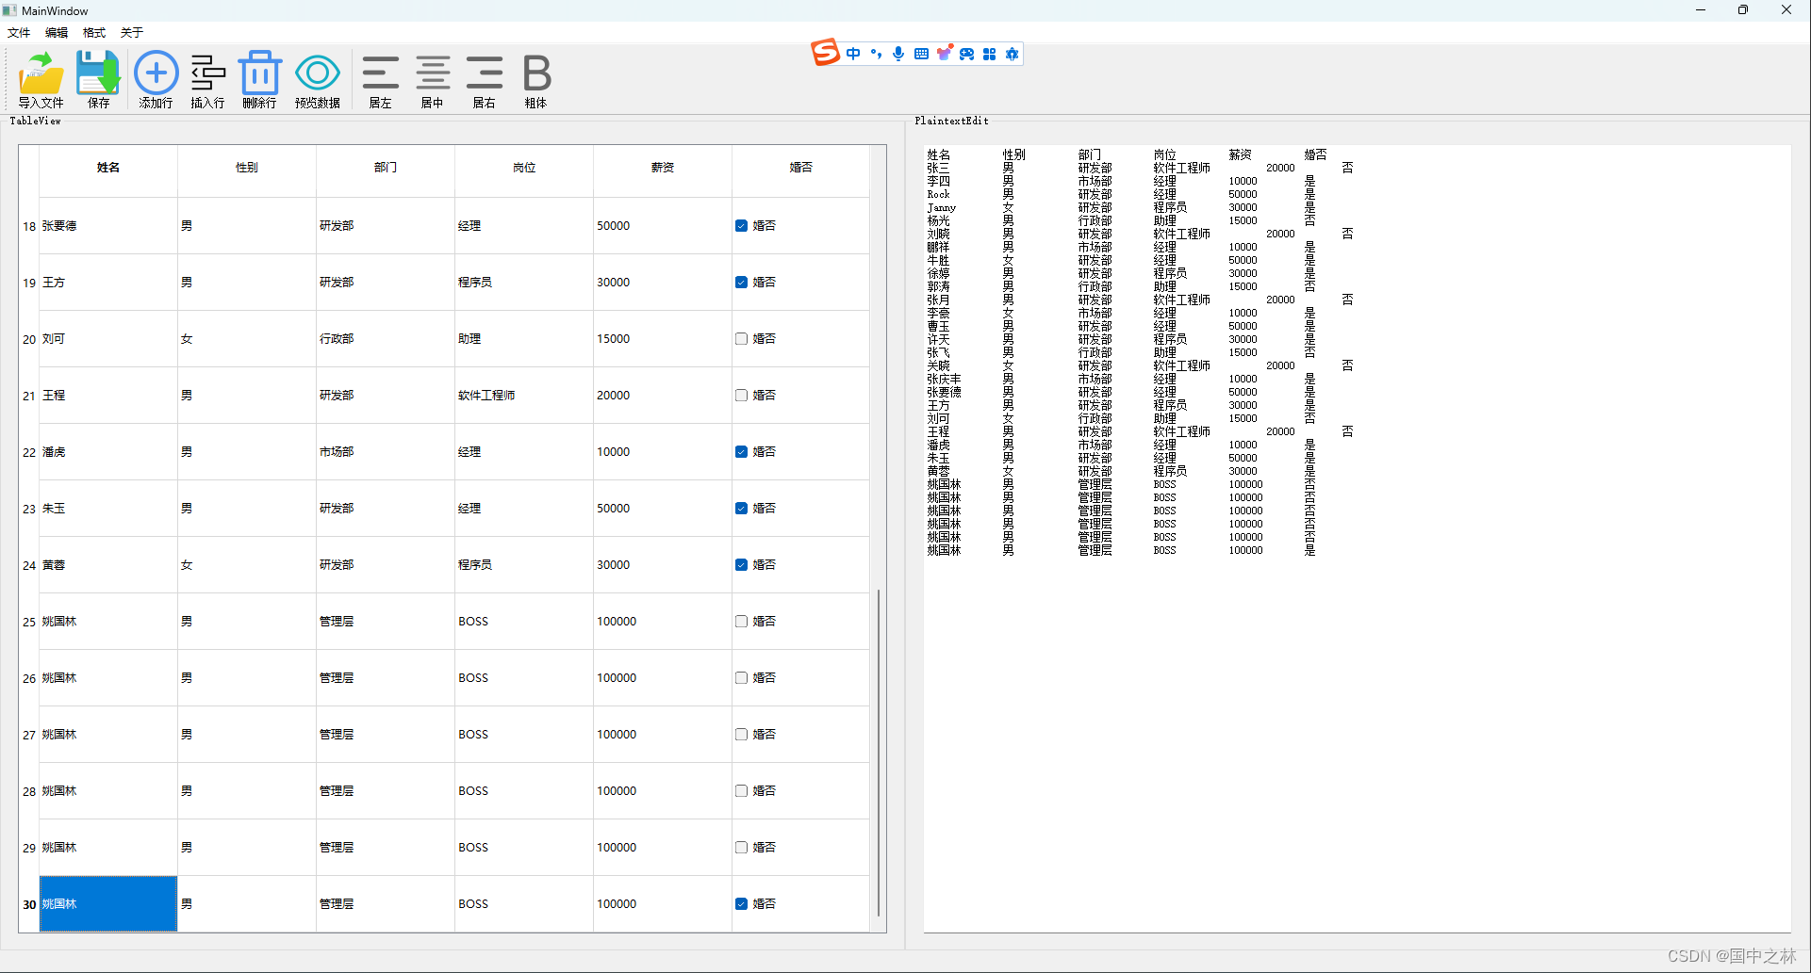Image resolution: width=1811 pixels, height=973 pixels.
Task: Select row header 30
Action: pyautogui.click(x=29, y=904)
